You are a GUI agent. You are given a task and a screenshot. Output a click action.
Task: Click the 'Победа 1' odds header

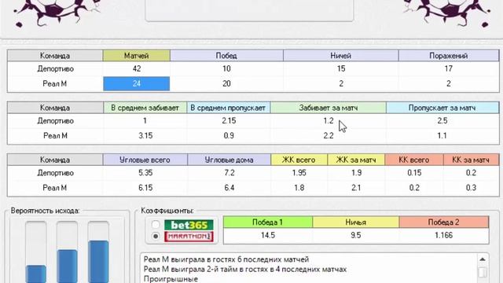click(268, 222)
